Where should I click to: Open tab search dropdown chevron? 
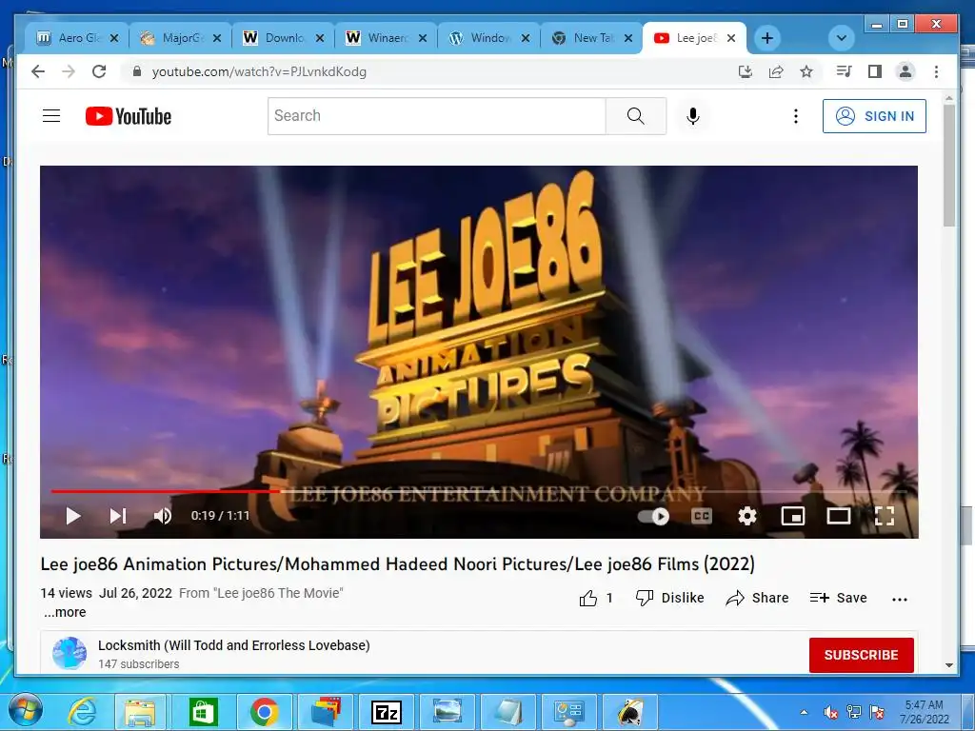842,38
